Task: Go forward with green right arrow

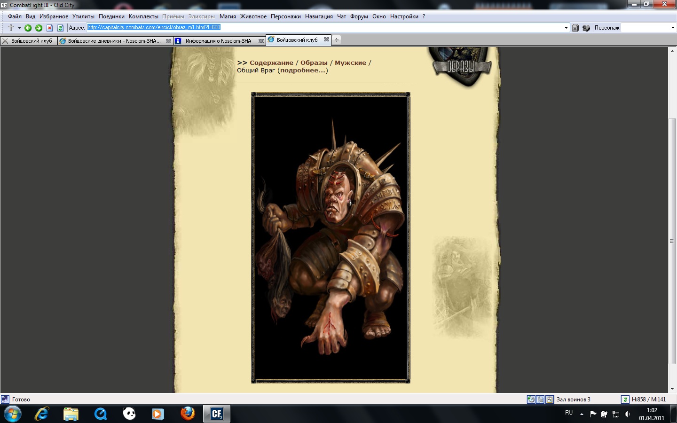Action: tap(39, 28)
